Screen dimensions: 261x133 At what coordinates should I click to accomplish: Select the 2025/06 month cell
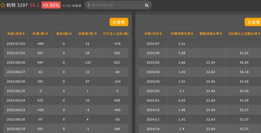(153, 53)
